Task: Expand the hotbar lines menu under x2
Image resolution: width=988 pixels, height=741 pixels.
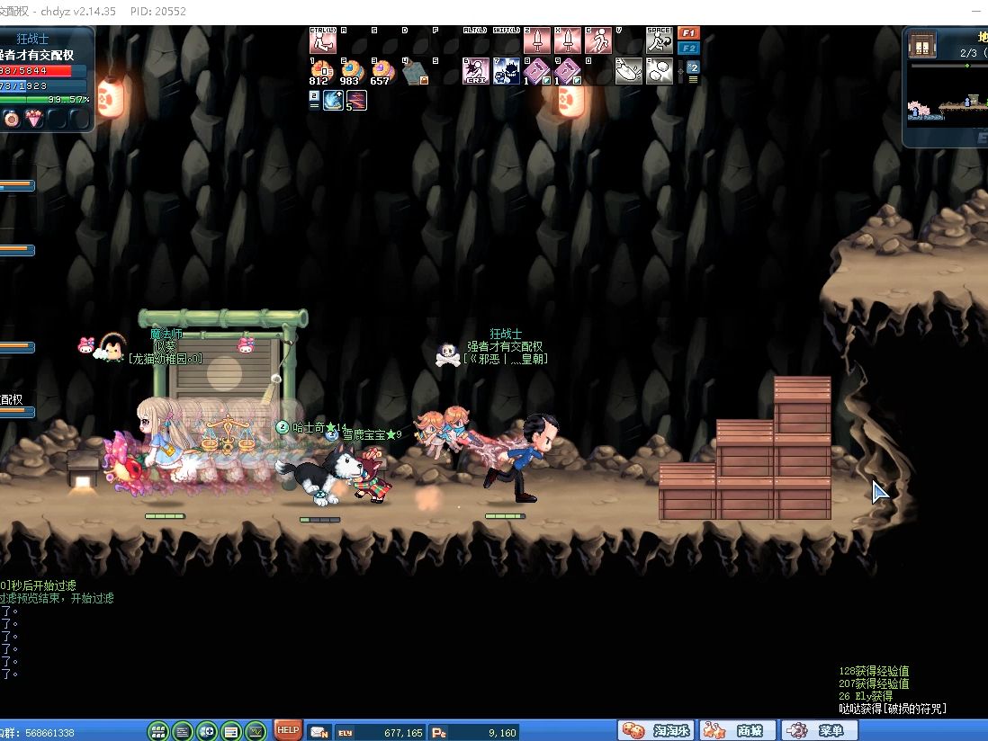Action: 693,80
